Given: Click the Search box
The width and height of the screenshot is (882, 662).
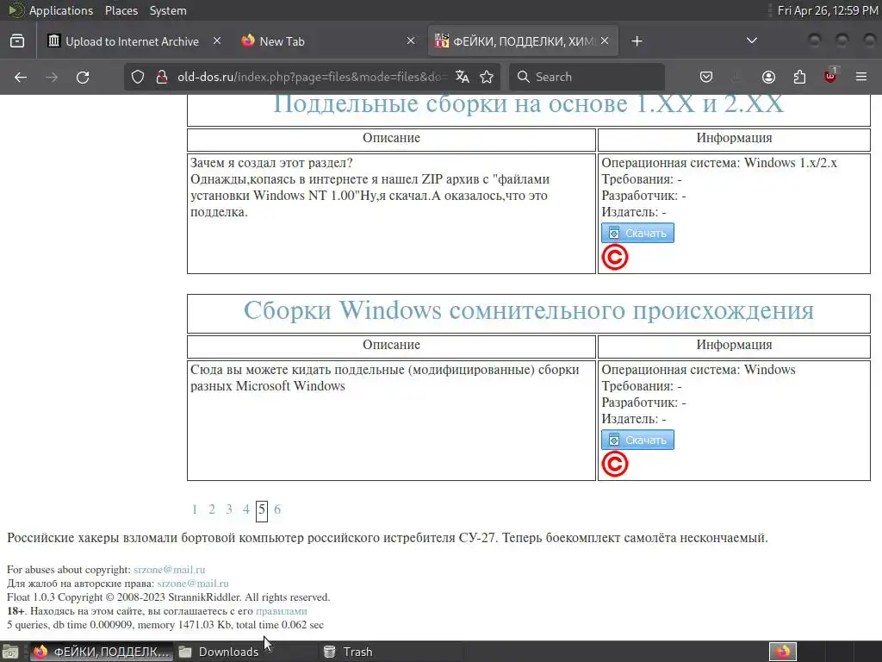Looking at the screenshot, I should [587, 77].
